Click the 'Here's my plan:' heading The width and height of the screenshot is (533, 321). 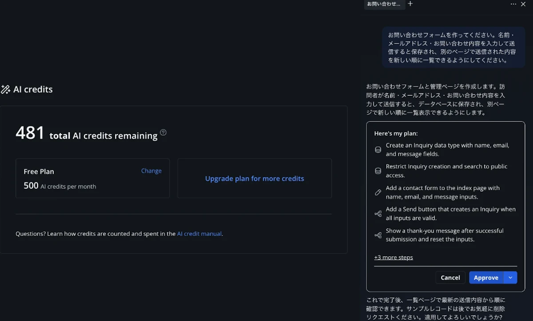point(396,133)
